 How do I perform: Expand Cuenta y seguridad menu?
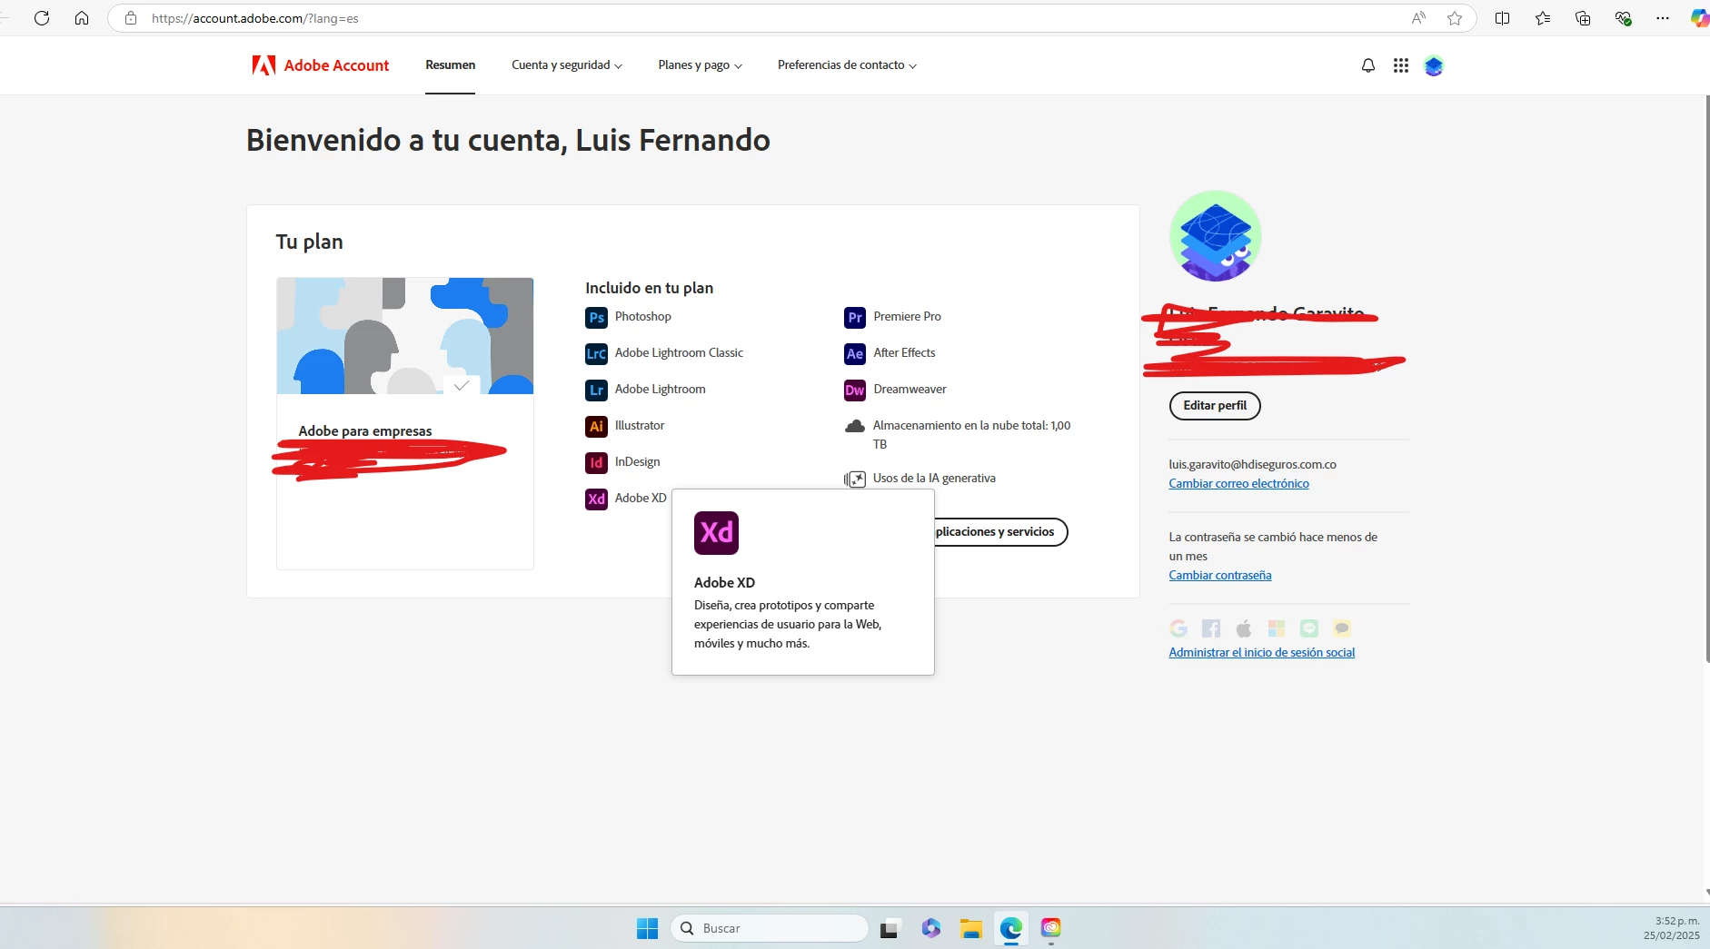click(567, 65)
